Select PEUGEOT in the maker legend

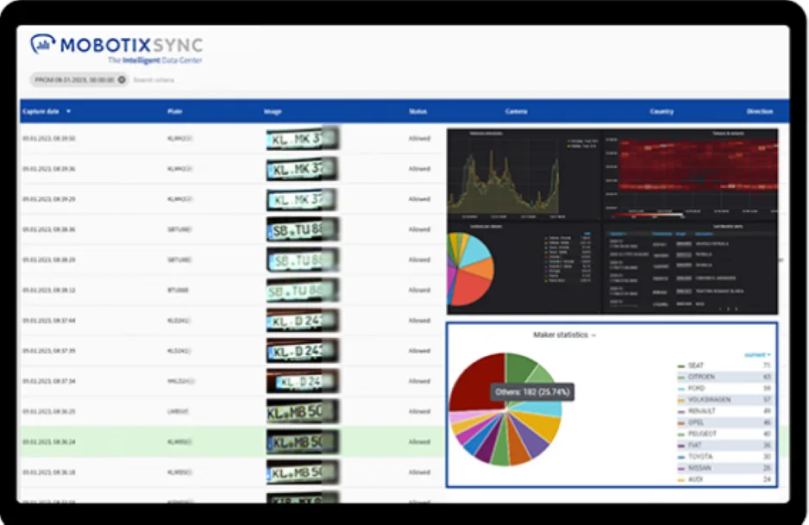click(702, 434)
